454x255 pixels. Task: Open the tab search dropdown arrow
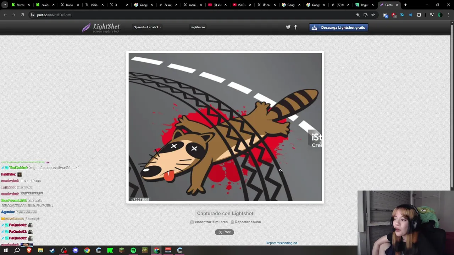pos(5,5)
